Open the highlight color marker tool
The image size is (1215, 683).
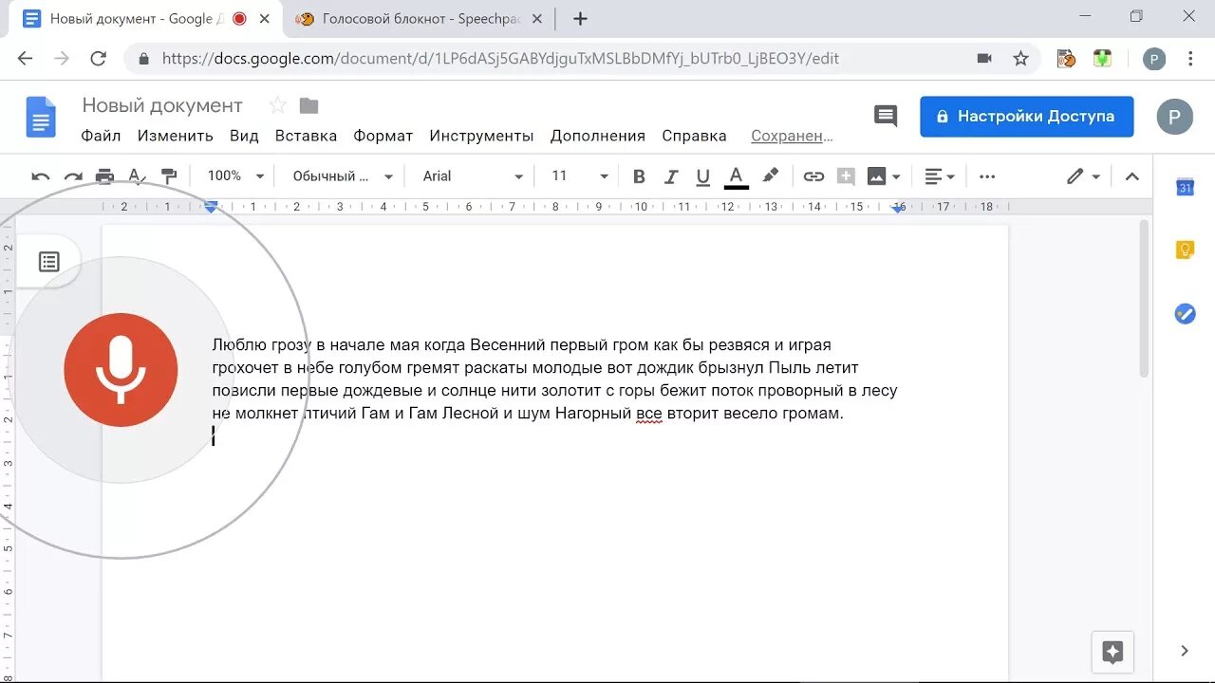tap(770, 176)
